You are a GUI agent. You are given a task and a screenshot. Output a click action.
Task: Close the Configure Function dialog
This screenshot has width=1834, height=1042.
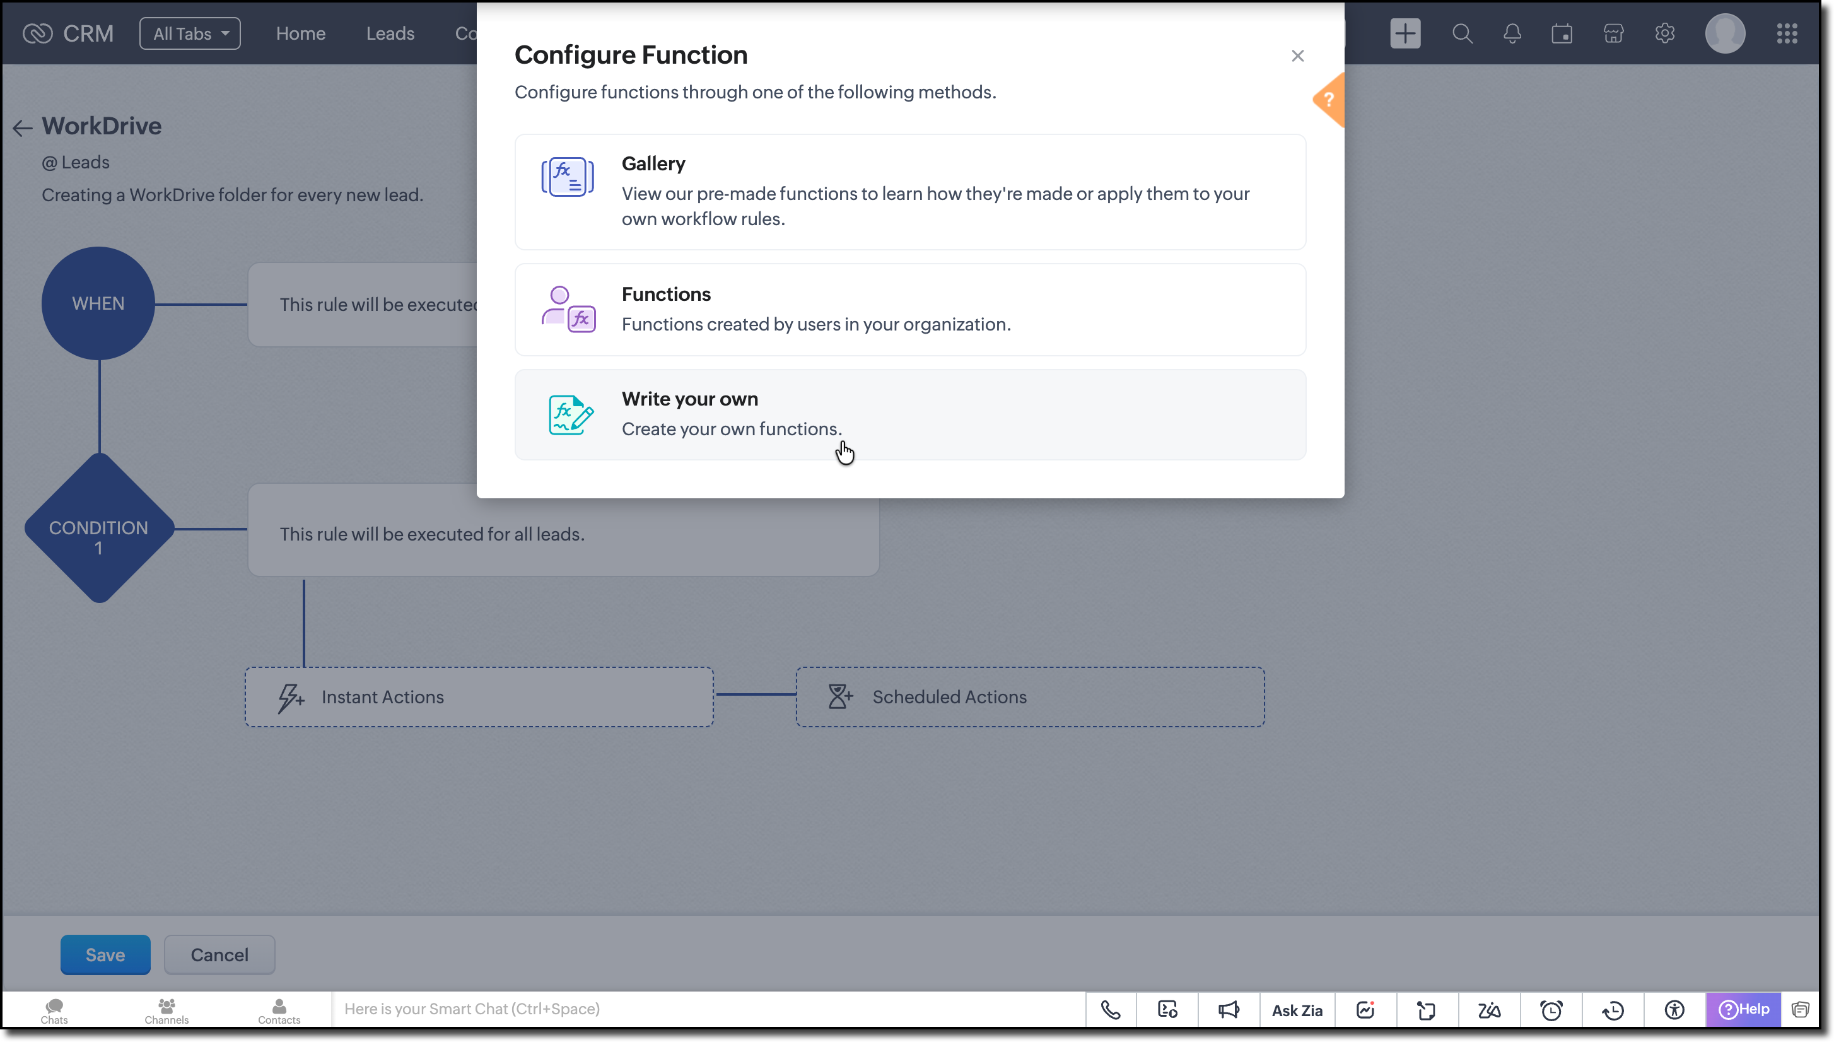click(x=1297, y=56)
